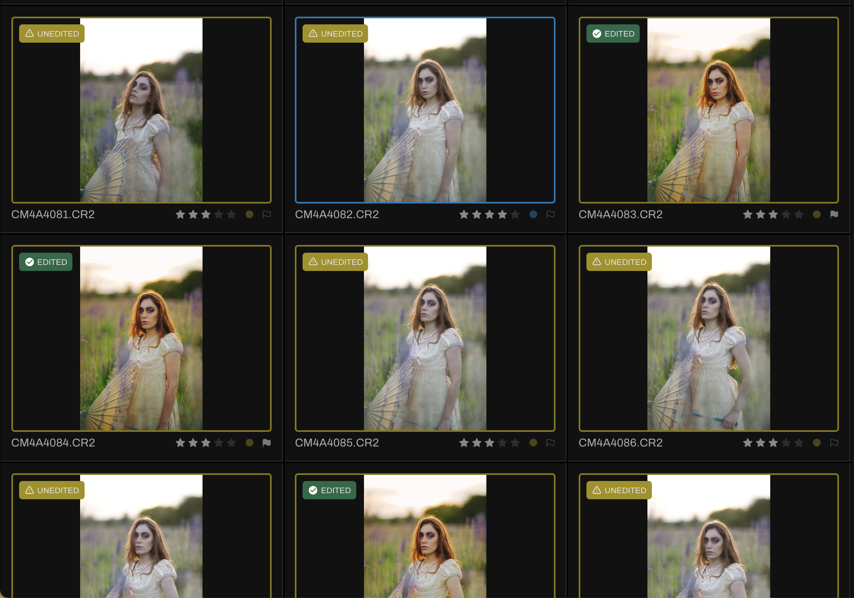The height and width of the screenshot is (598, 854).
Task: Click the second star of CM4A4084.CR2
Action: [x=193, y=443]
